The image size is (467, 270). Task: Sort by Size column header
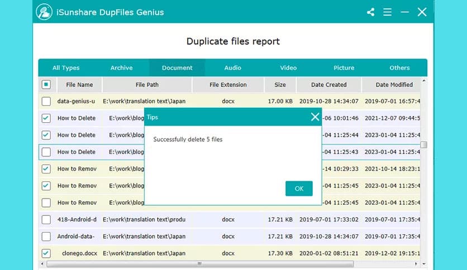click(x=280, y=85)
